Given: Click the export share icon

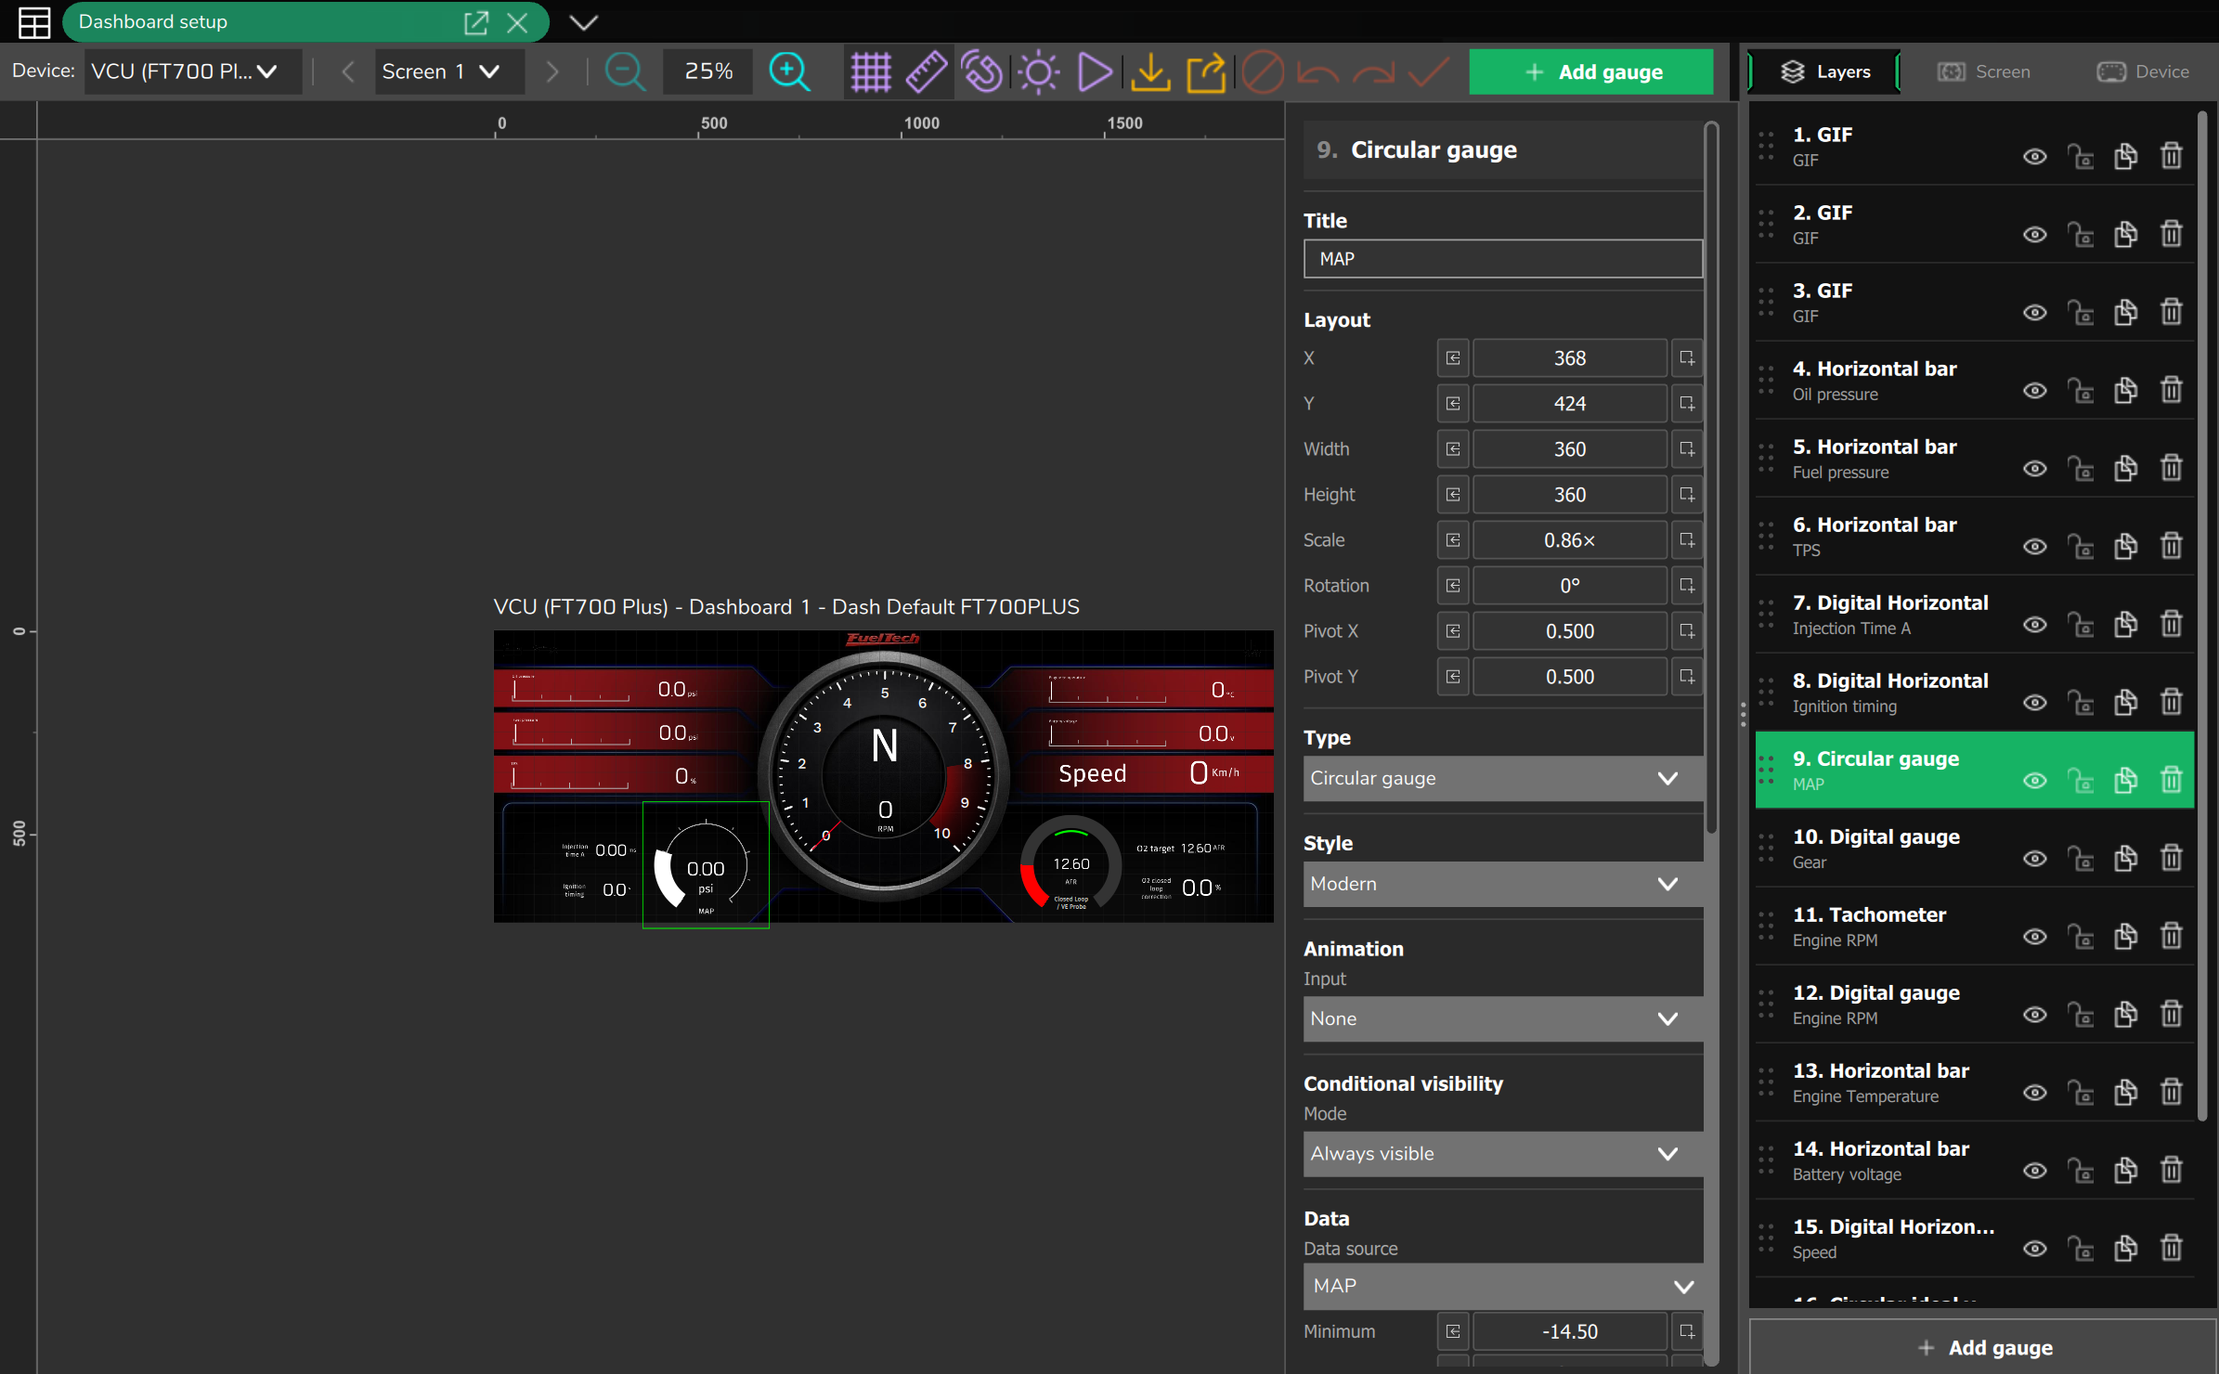Looking at the screenshot, I should 1206,71.
